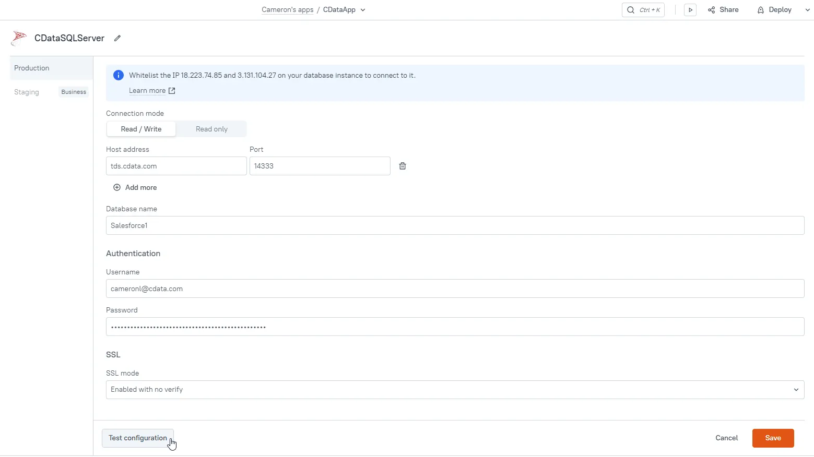Click the Host address input field
The image size is (814, 457).
176,166
